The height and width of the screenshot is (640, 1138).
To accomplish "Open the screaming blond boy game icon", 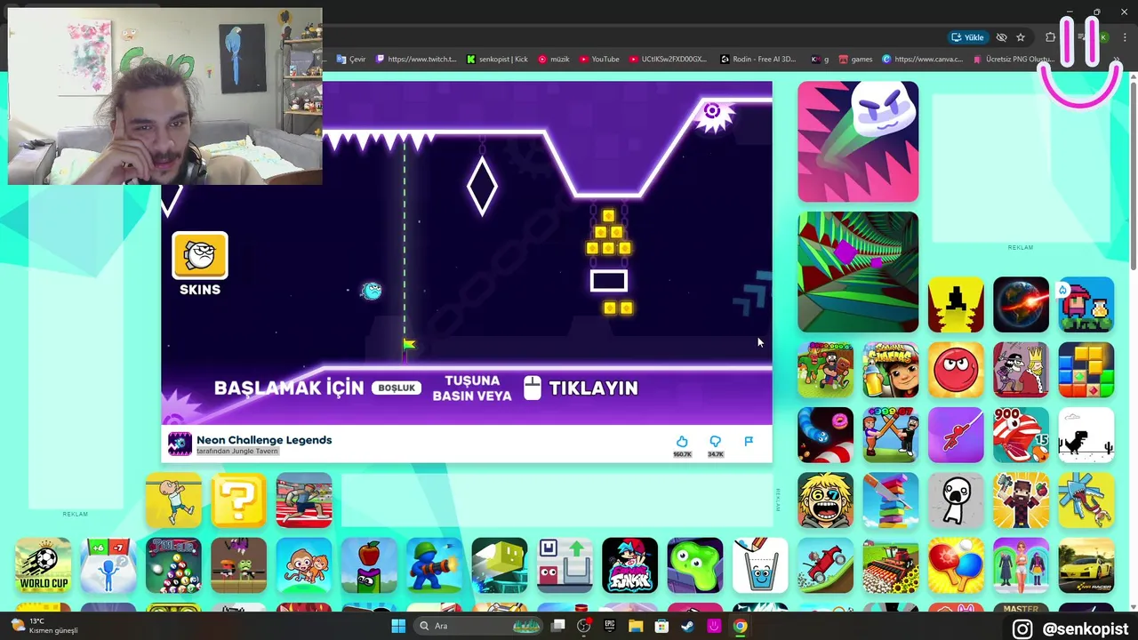I will [825, 500].
